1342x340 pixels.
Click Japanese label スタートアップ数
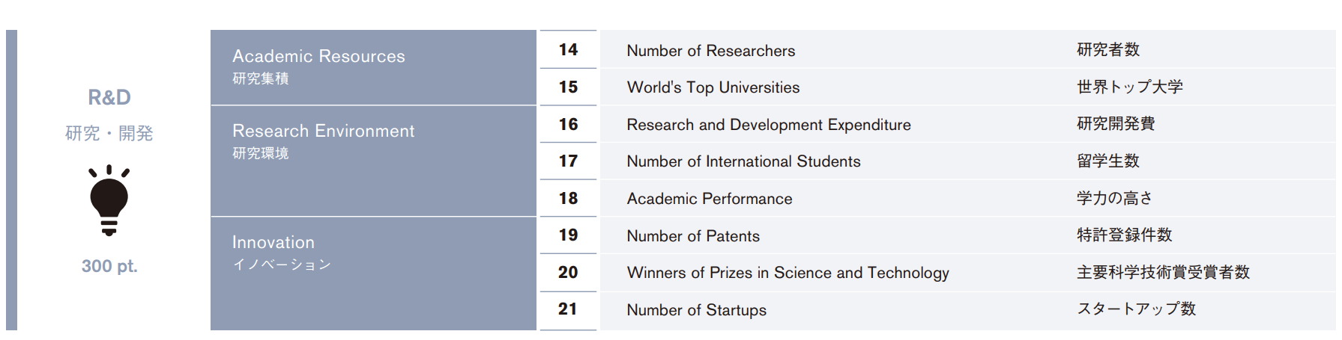pos(1136,309)
